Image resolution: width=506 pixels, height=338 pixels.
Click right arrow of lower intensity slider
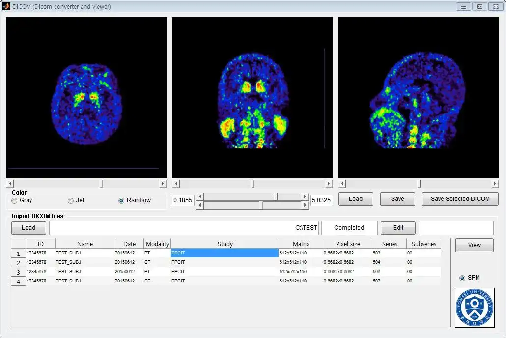pos(305,205)
